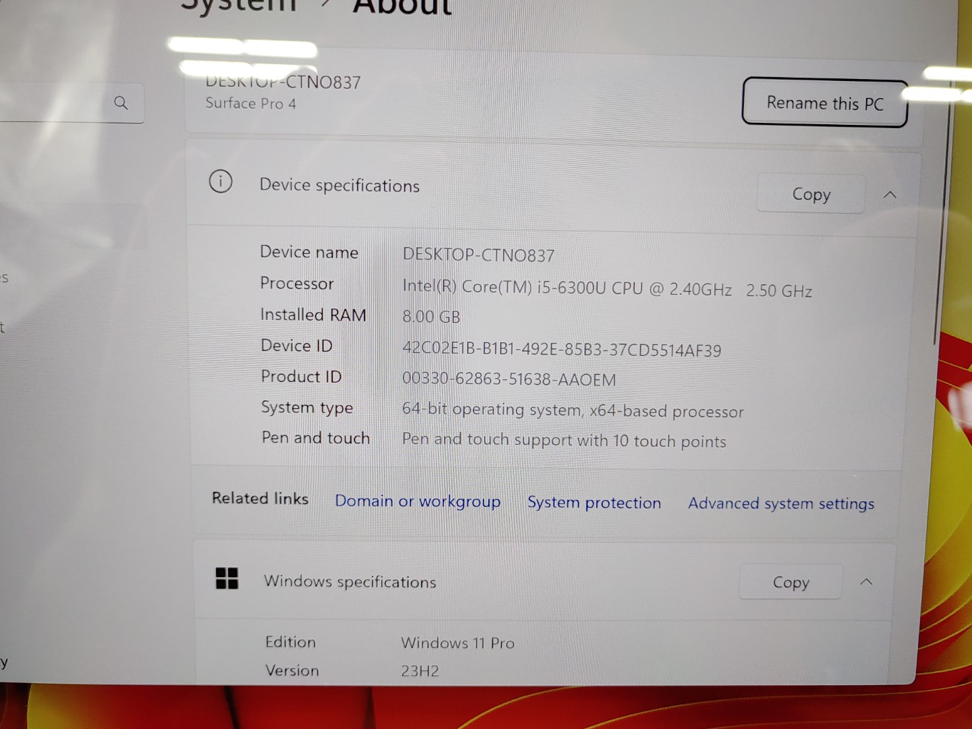Copy the Device specifications
Screen dimensions: 972x729
click(811, 194)
